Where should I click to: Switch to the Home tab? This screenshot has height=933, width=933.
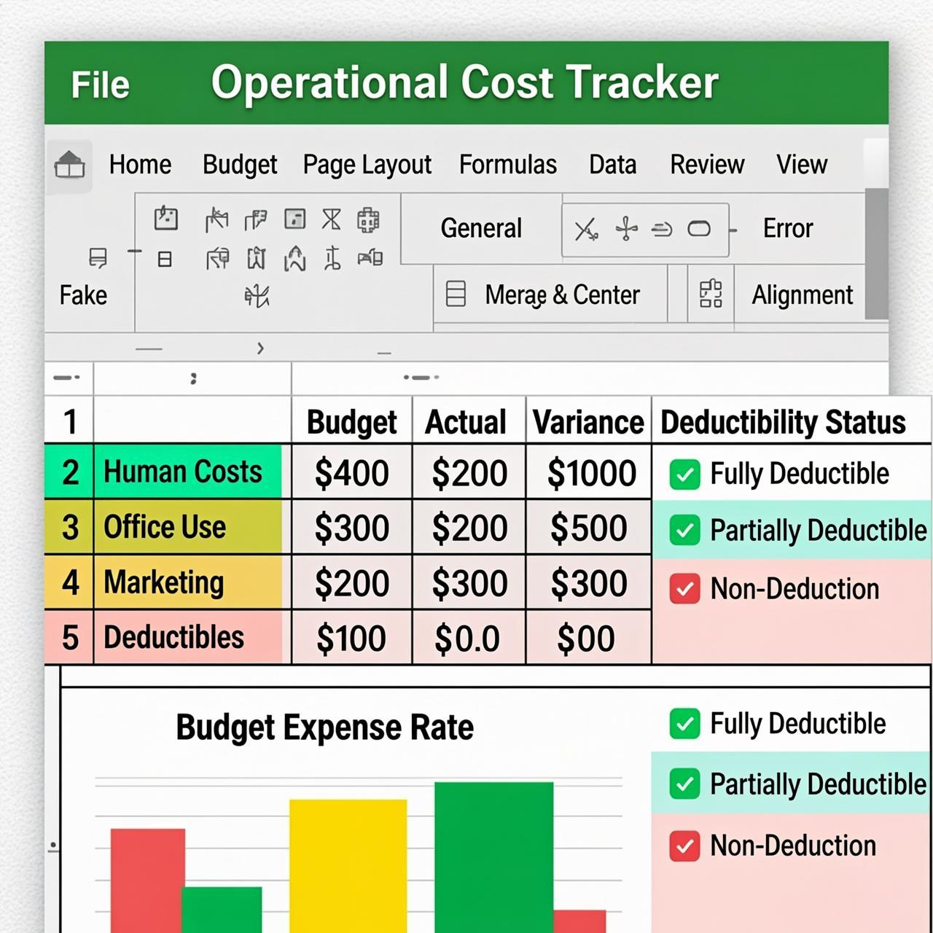(x=140, y=165)
